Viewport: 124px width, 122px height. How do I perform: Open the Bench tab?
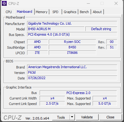coord(84,12)
